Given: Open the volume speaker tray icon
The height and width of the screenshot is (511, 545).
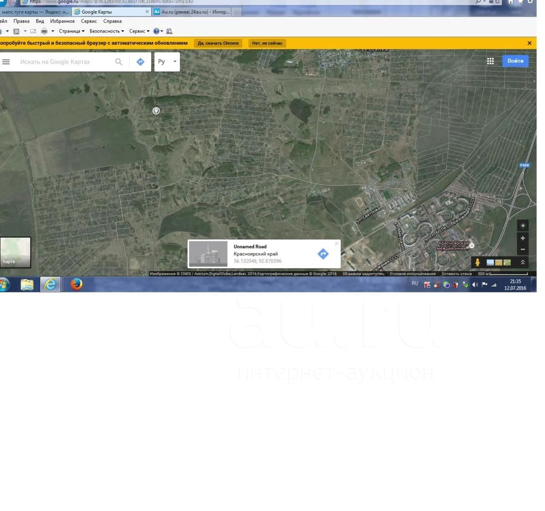Looking at the screenshot, I should click(475, 285).
